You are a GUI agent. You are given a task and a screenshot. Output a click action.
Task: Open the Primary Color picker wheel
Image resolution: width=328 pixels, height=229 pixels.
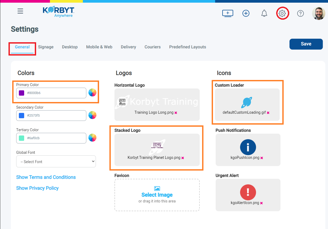click(x=92, y=93)
